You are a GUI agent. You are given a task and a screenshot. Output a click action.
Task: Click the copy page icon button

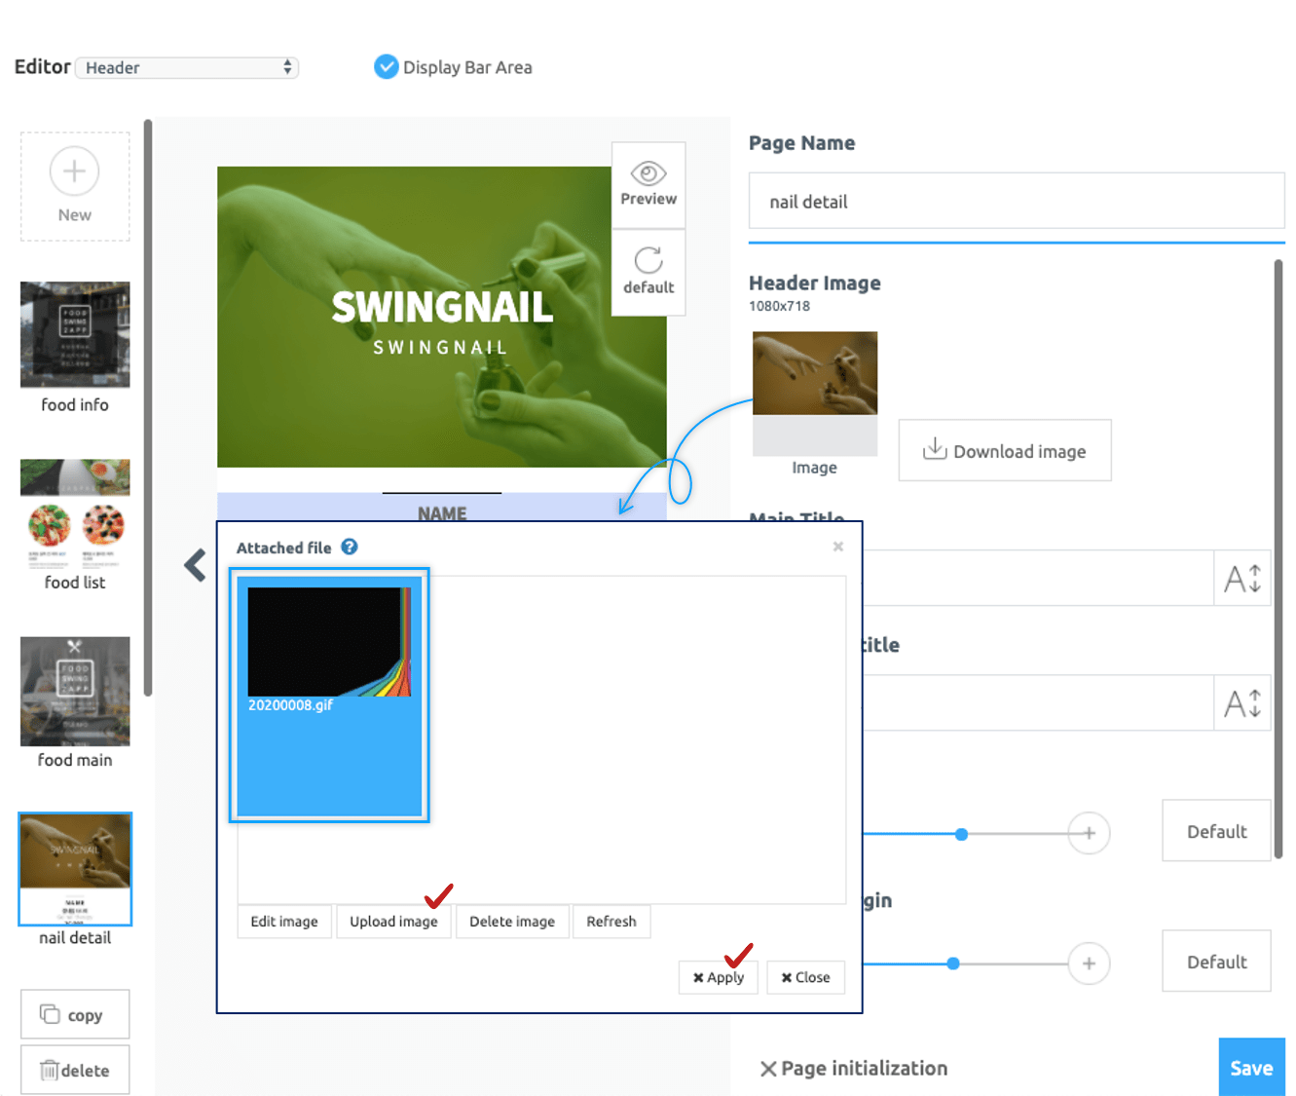(x=75, y=1015)
